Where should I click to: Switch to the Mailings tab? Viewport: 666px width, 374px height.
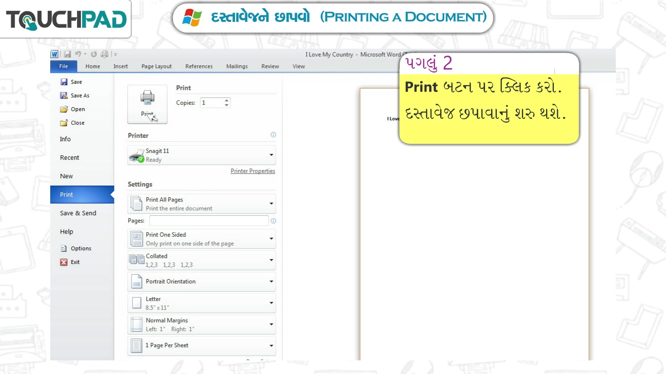point(237,66)
